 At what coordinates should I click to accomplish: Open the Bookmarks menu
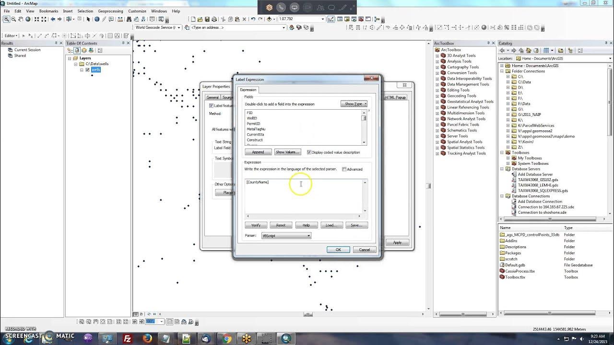pyautogui.click(x=48, y=11)
